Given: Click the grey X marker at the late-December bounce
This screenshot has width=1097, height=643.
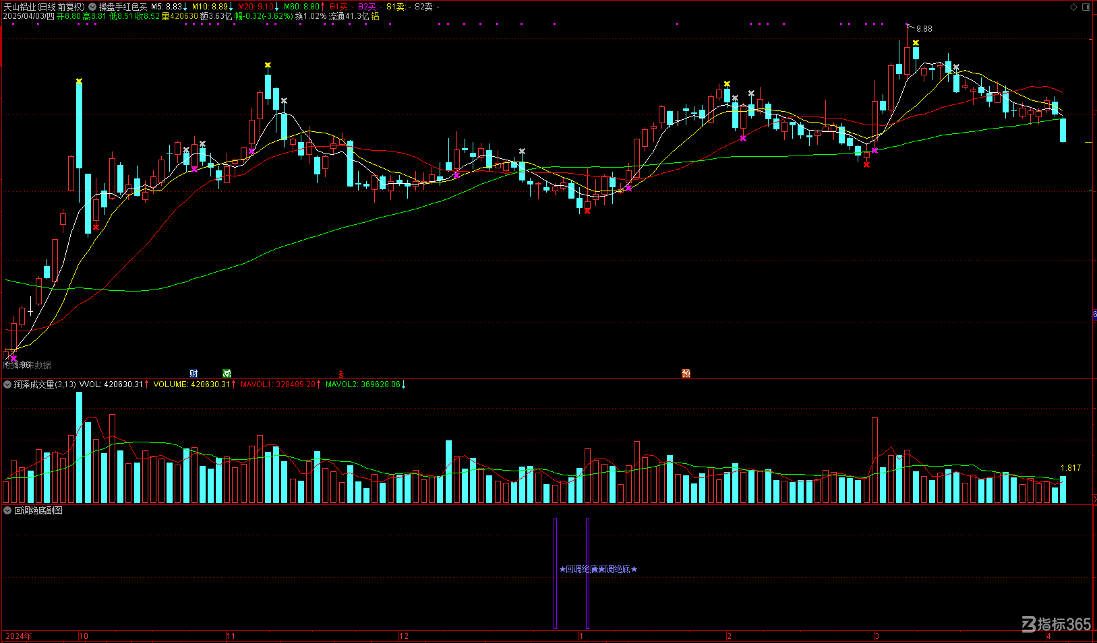Looking at the screenshot, I should (522, 151).
